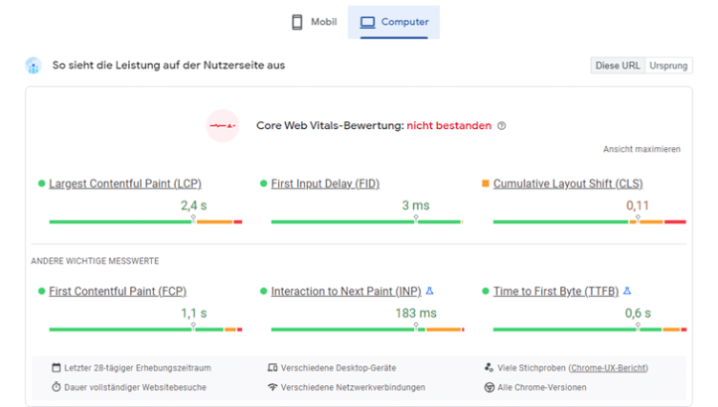Open the First Contentful Paint (FCP) link
718x407 pixels.
(118, 291)
